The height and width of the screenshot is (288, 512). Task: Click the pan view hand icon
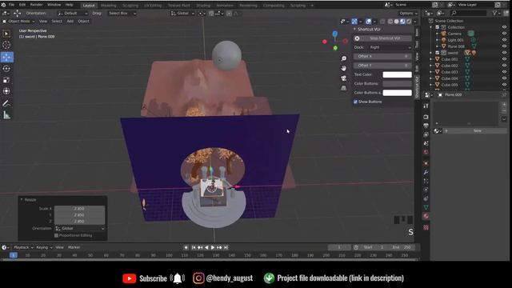343,68
